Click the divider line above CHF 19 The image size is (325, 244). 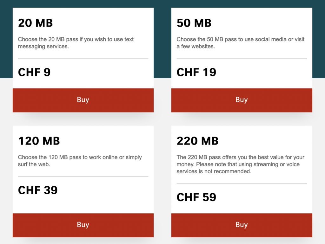[x=242, y=59]
